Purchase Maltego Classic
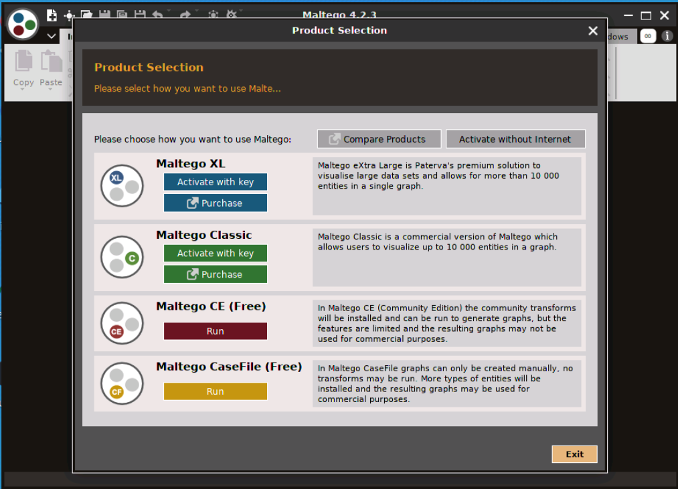The width and height of the screenshot is (678, 489). pyautogui.click(x=216, y=274)
